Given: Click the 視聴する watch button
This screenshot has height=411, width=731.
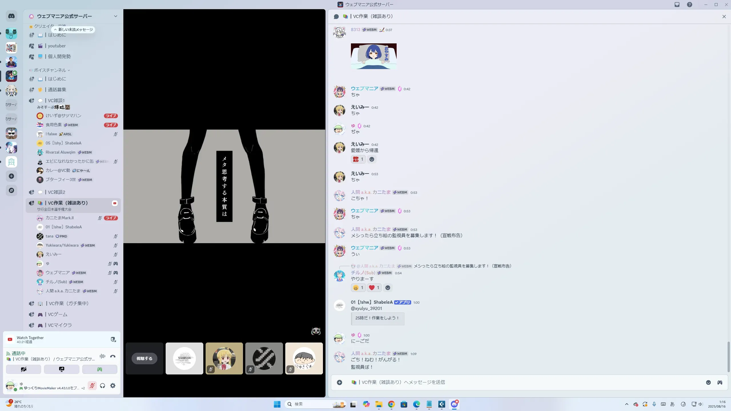Looking at the screenshot, I should click(x=144, y=358).
